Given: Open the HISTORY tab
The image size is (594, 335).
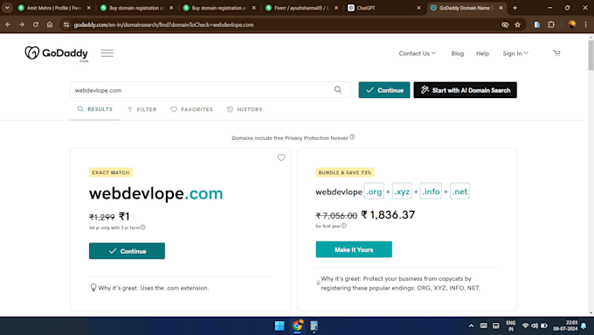Looking at the screenshot, I should pos(245,109).
